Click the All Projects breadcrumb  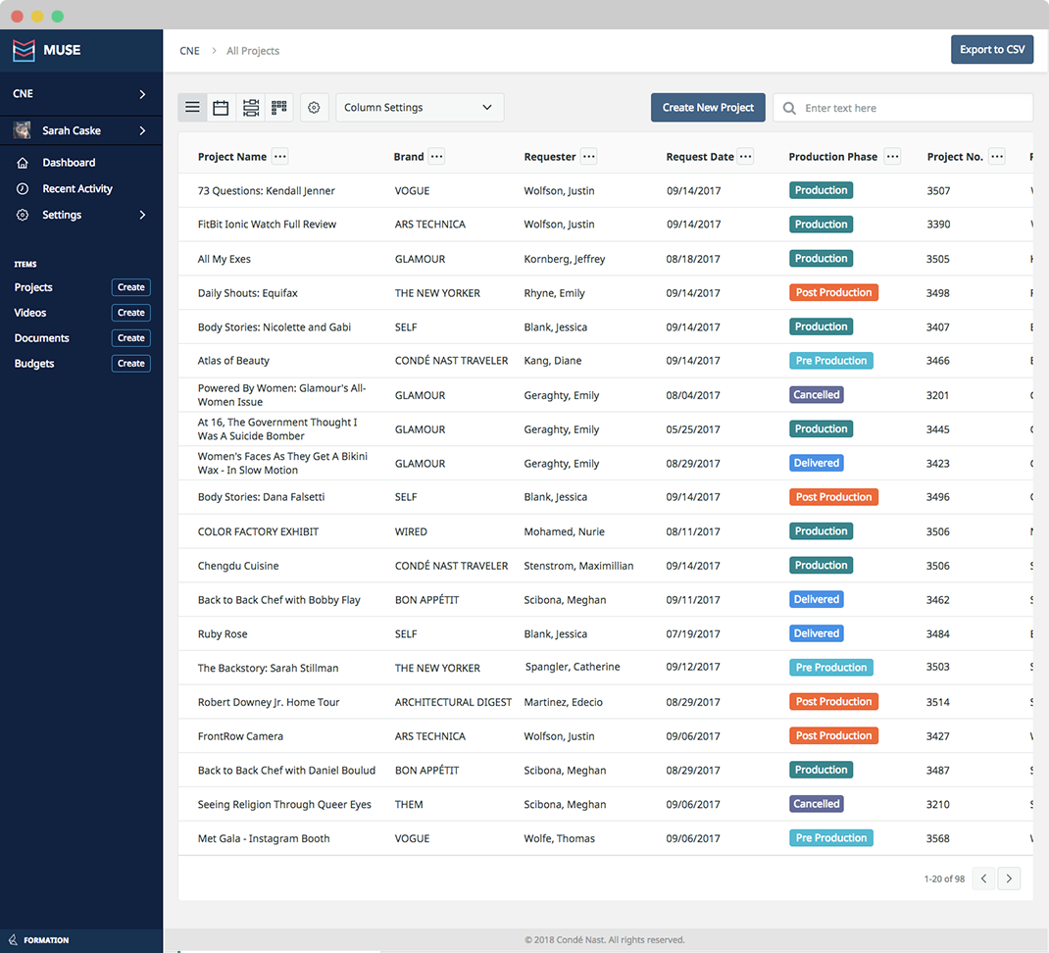[253, 51]
